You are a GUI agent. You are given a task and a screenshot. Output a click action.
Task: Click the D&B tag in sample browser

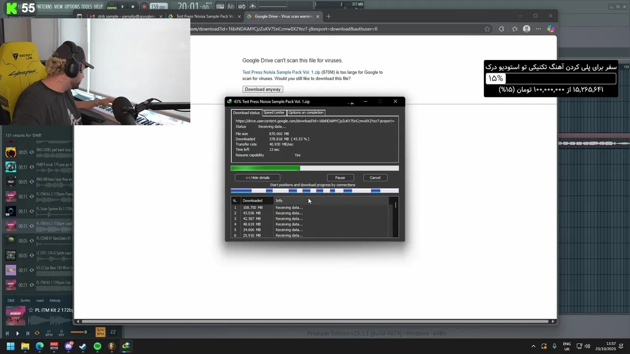(11, 300)
